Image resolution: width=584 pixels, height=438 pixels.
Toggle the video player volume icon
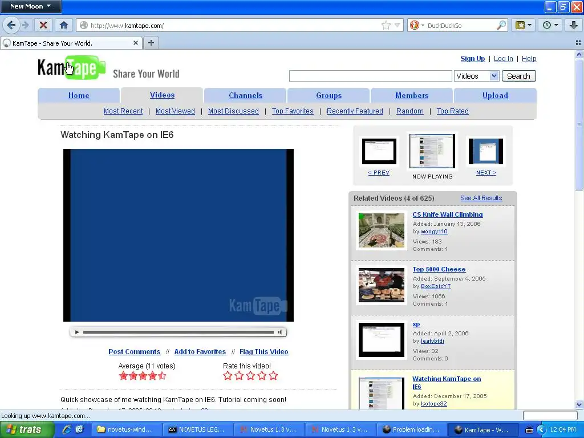pyautogui.click(x=279, y=332)
